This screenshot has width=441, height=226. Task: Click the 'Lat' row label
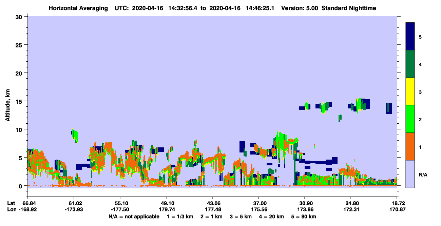(11, 203)
